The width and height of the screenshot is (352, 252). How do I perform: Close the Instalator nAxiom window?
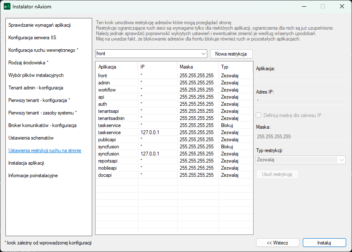pos(342,7)
